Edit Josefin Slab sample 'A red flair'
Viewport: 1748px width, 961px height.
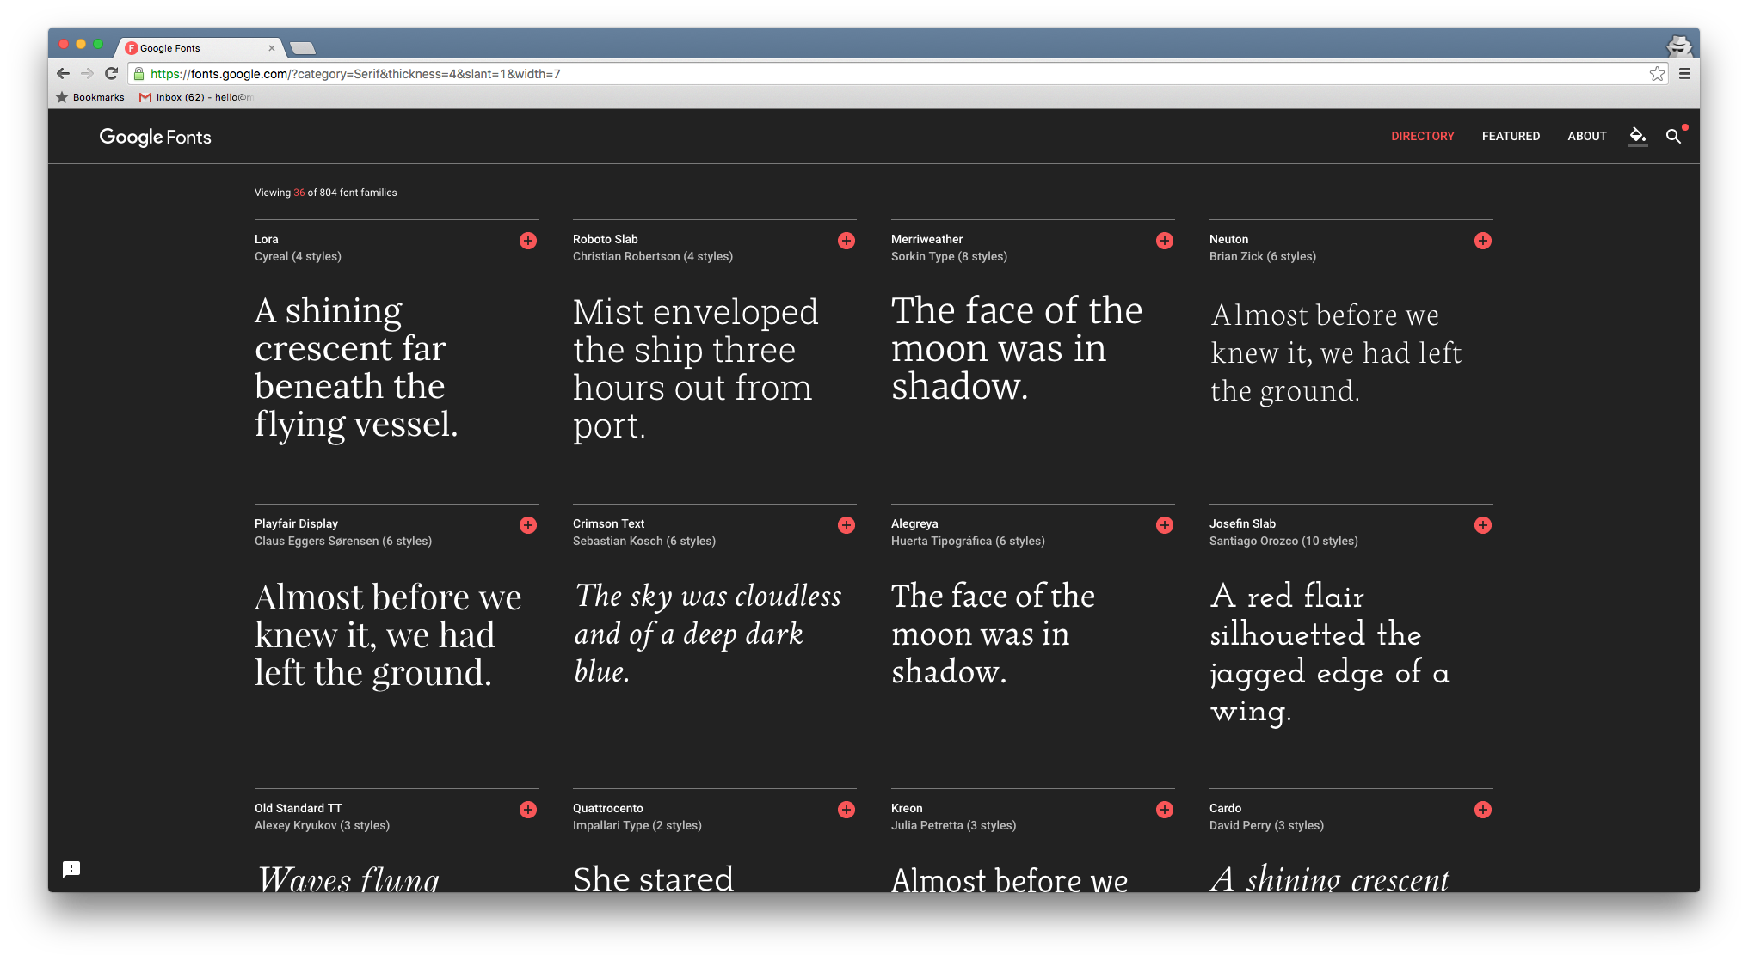pos(1330,653)
